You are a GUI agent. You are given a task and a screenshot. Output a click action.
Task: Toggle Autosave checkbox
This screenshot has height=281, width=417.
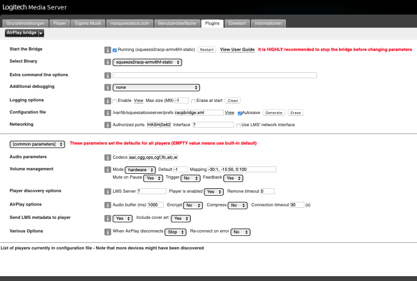(240, 113)
